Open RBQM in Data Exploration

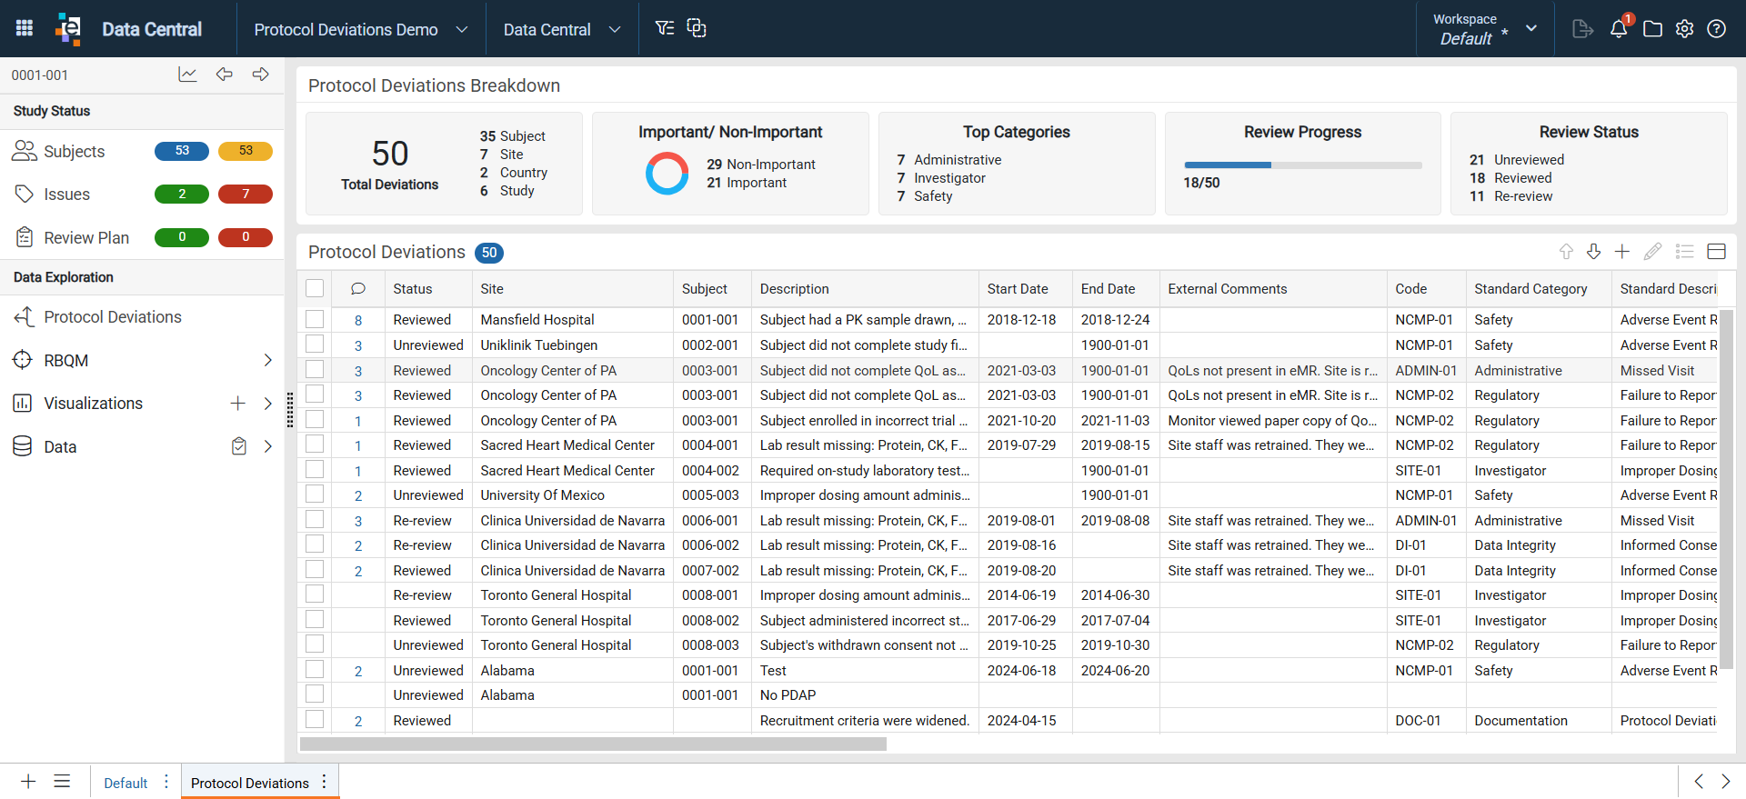tap(66, 360)
